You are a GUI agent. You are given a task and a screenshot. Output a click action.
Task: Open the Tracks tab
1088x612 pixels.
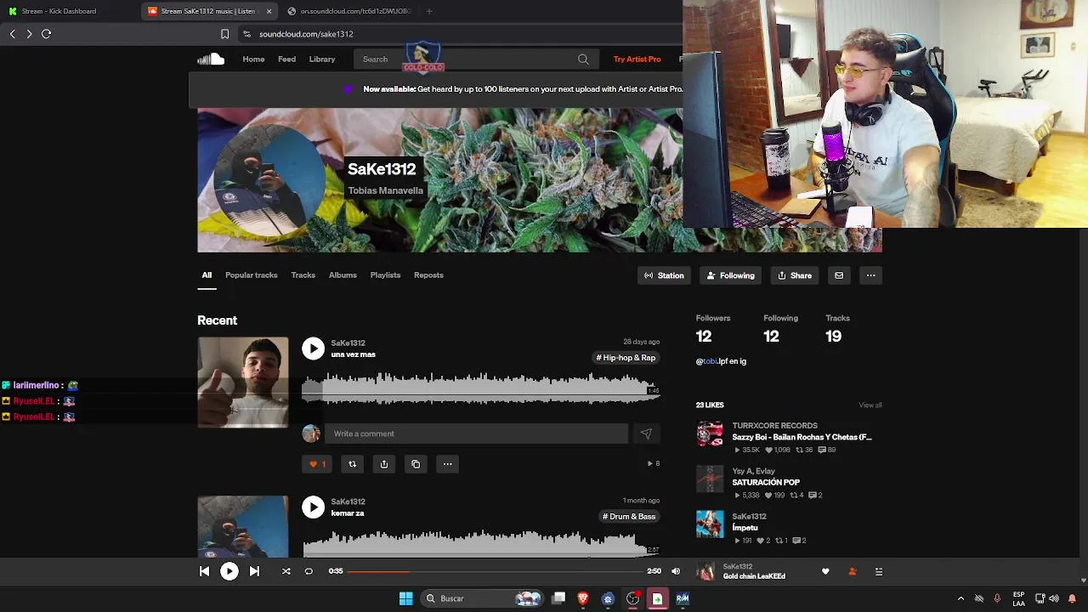(303, 275)
